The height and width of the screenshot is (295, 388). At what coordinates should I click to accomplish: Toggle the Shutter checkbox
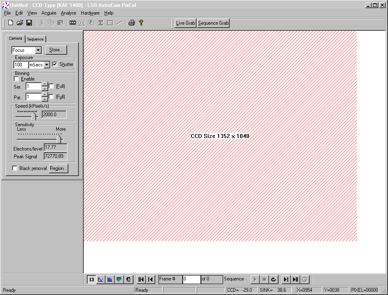(x=55, y=64)
